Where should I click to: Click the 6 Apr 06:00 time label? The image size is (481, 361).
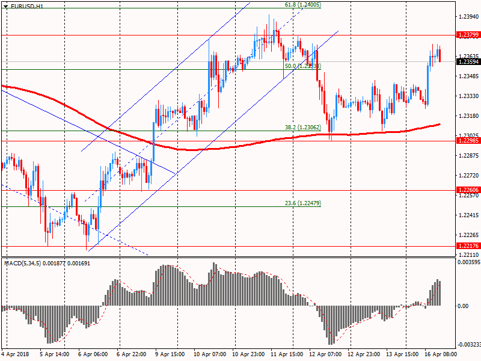click(x=93, y=354)
